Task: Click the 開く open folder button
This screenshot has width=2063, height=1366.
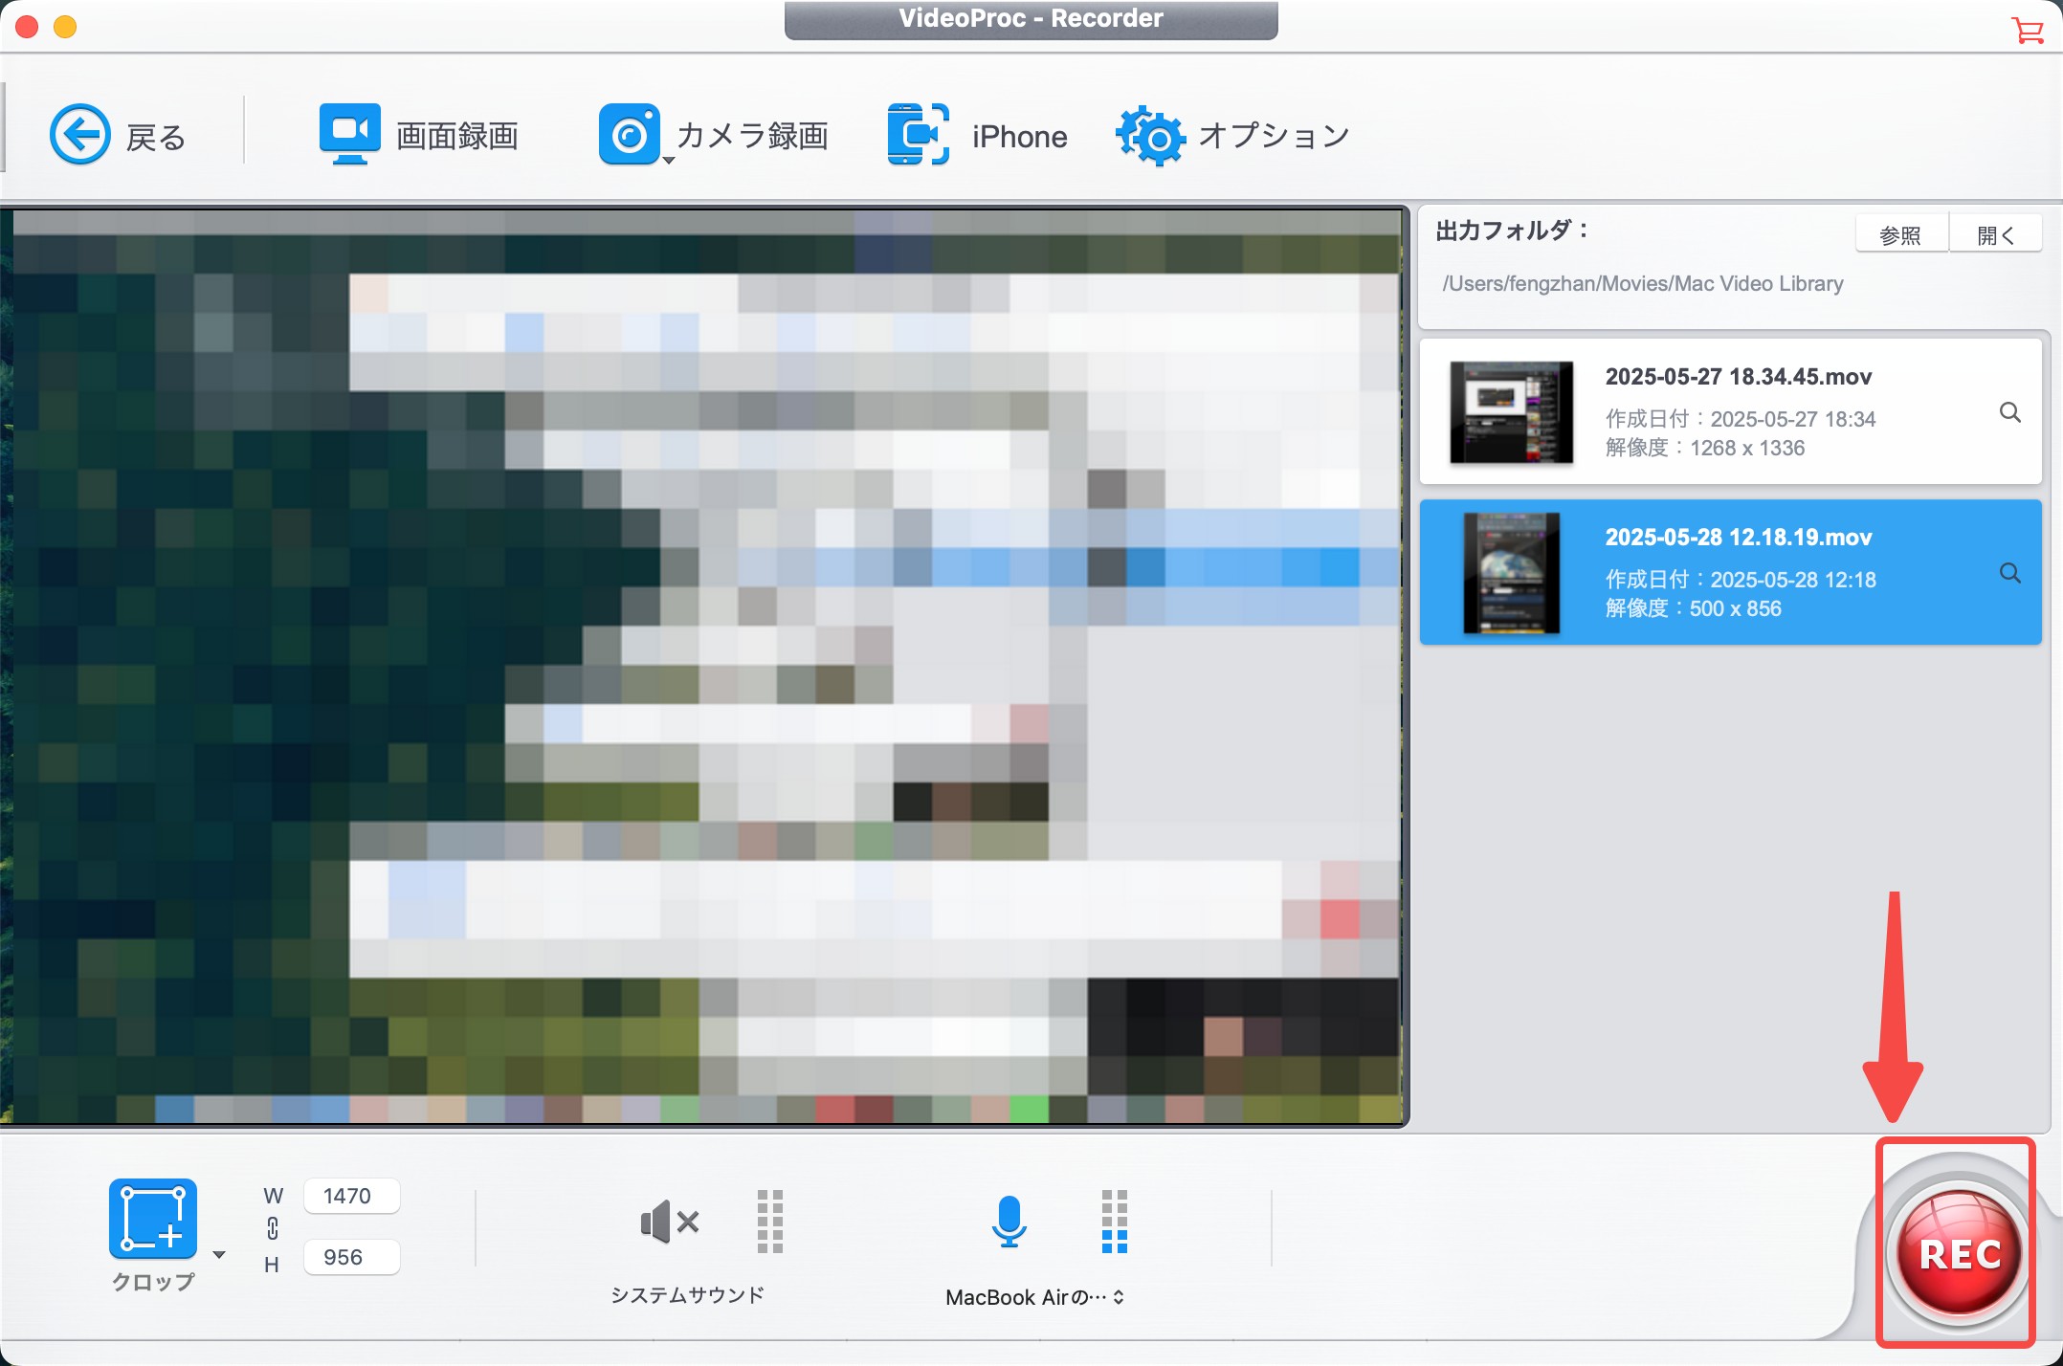Action: click(1996, 234)
